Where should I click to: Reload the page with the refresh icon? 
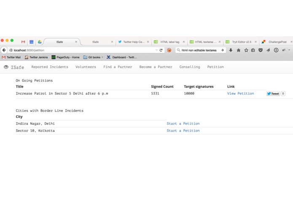point(161,50)
